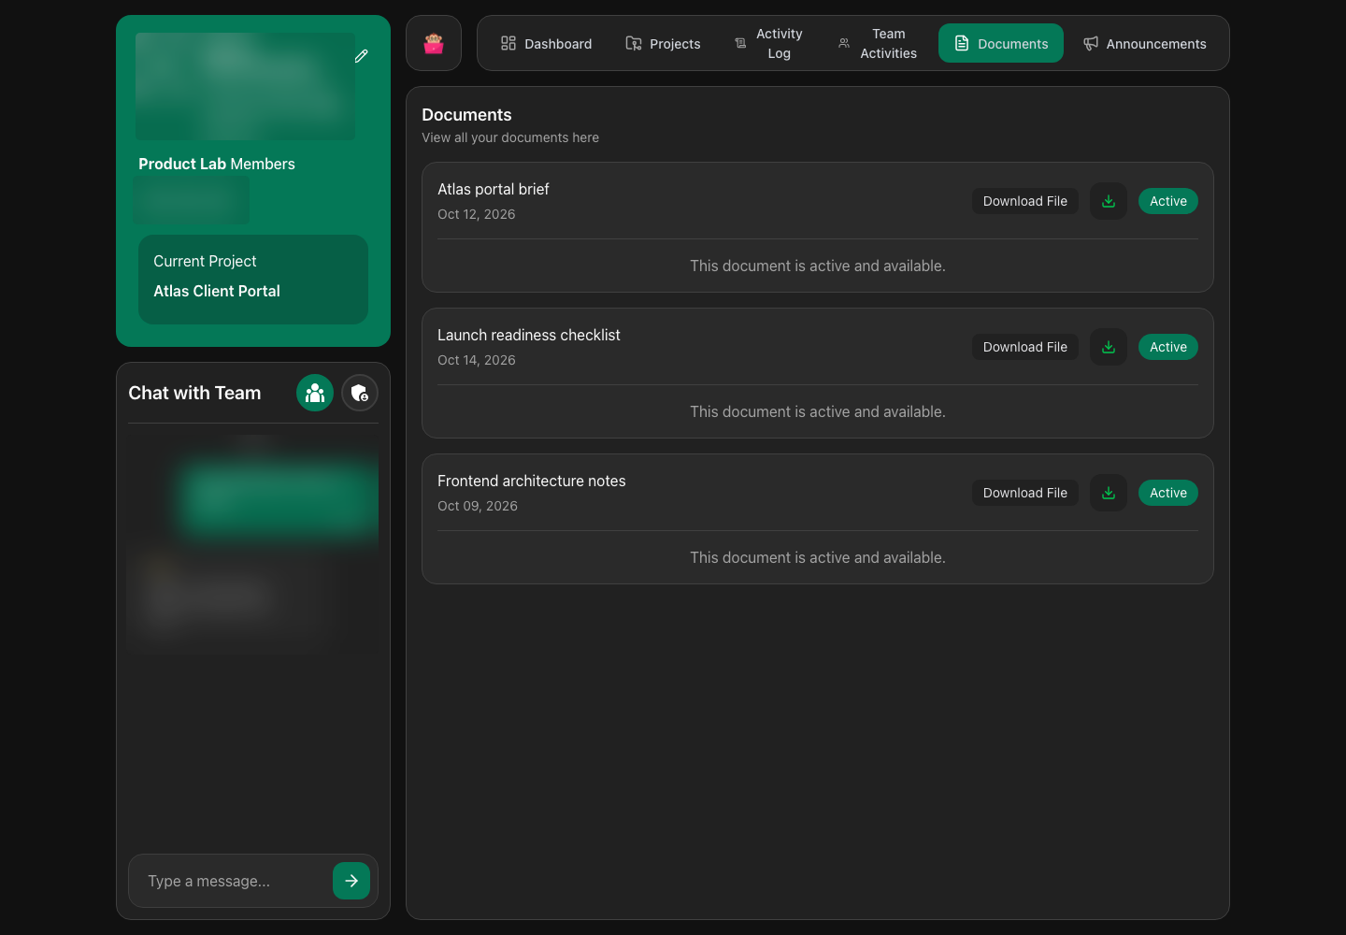Click the Oct 12, 2026 date
Viewport: 1346px width, 935px height.
coord(477,214)
